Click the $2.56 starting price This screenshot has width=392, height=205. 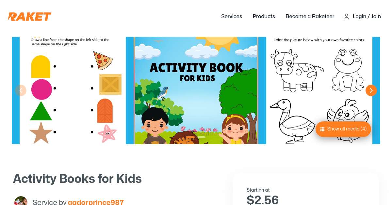point(263,199)
